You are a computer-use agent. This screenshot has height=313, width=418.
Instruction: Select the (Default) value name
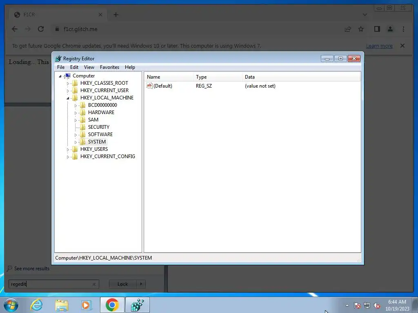(163, 86)
